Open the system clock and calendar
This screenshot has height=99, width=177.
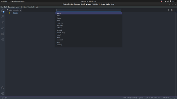coord(88,1)
